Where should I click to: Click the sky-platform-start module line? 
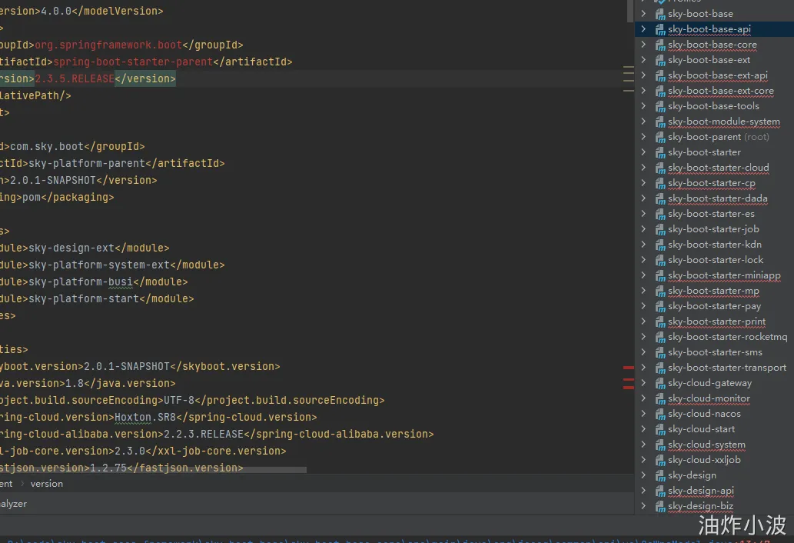coord(97,299)
